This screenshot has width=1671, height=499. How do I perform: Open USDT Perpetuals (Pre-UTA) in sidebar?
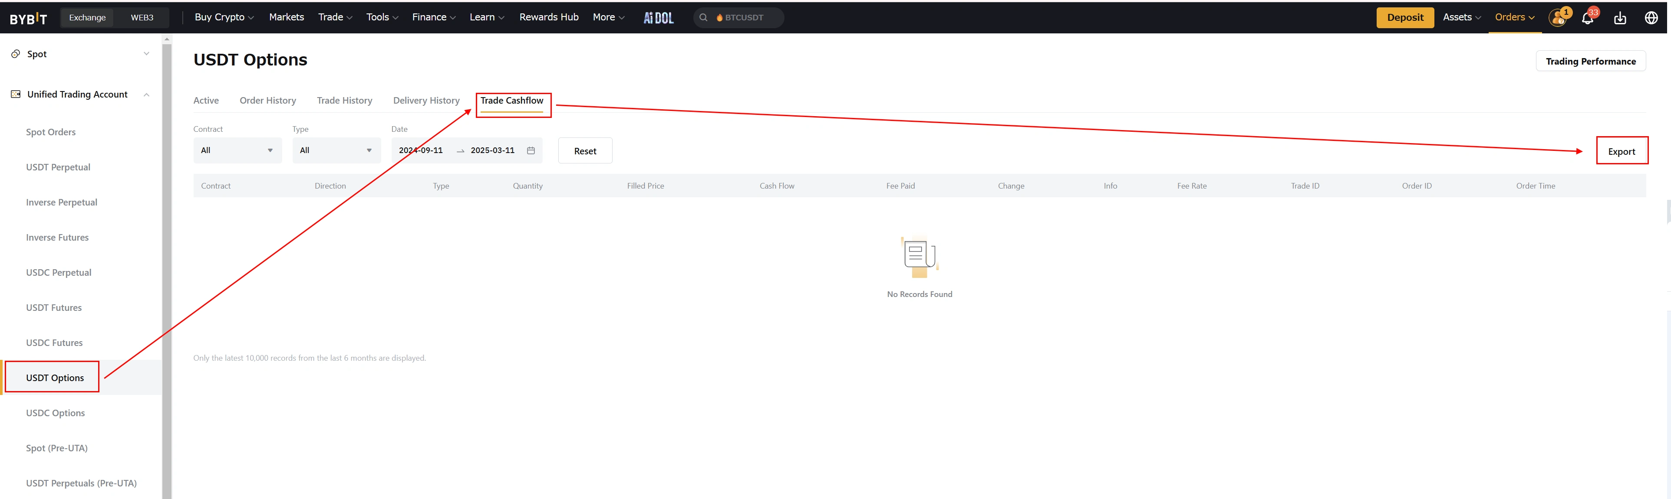(81, 483)
